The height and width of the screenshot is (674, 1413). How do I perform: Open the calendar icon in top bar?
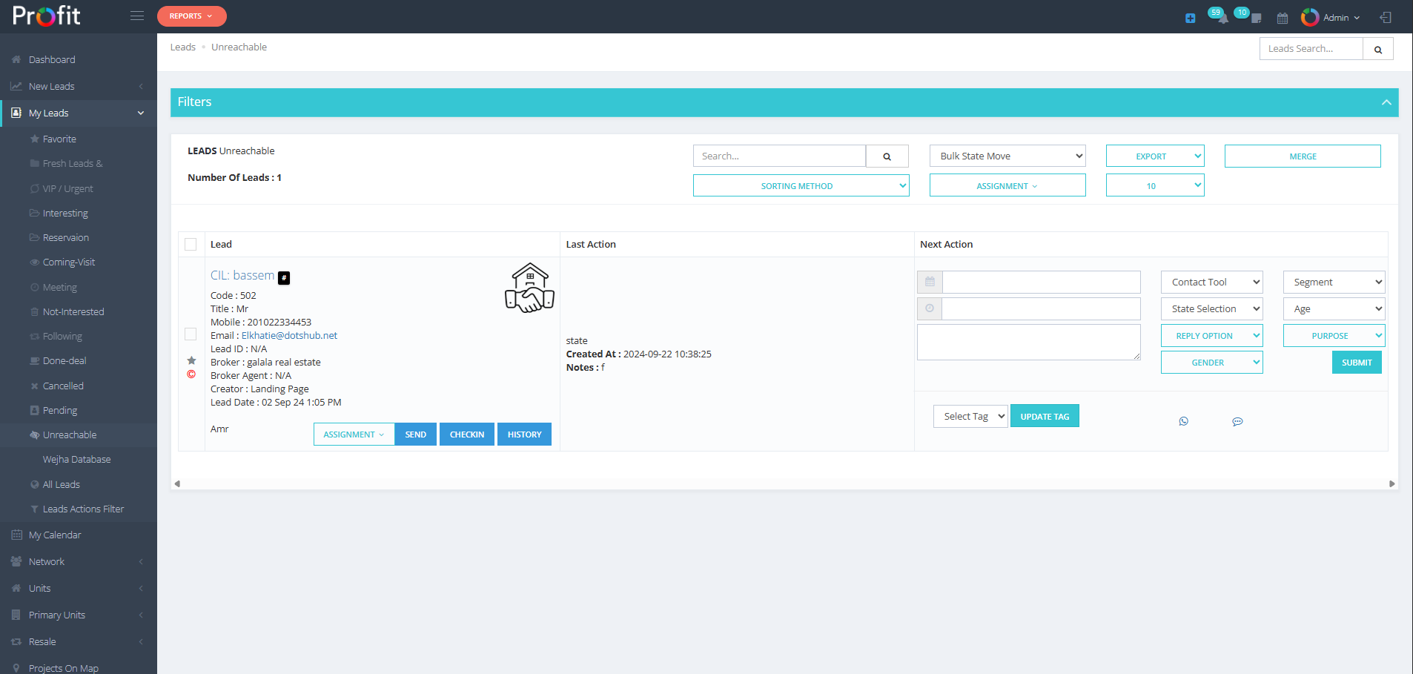point(1283,18)
